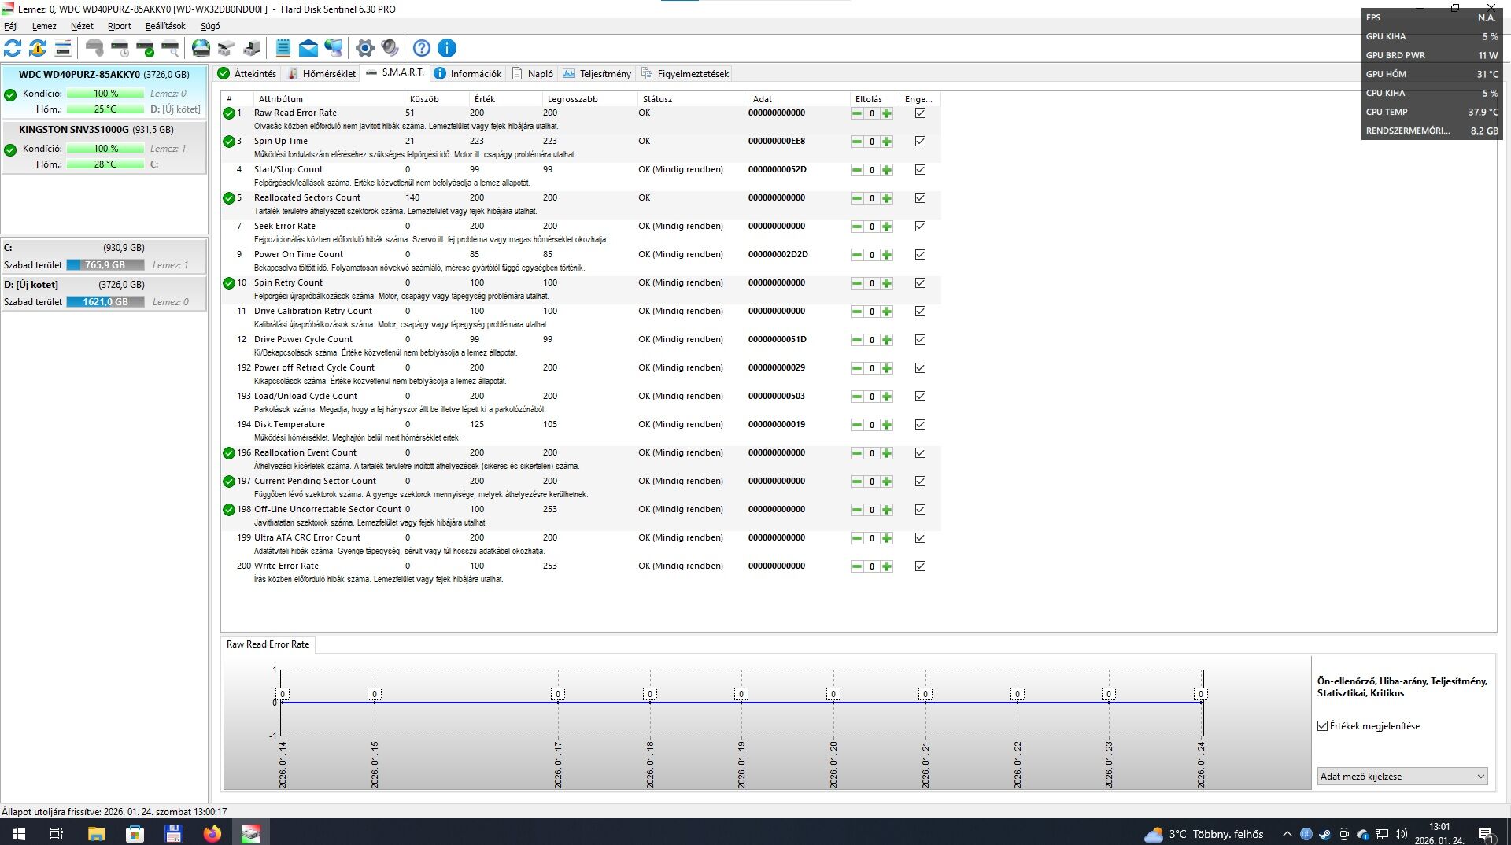
Task: Increase offset for Spin Up Time
Action: pos(887,142)
